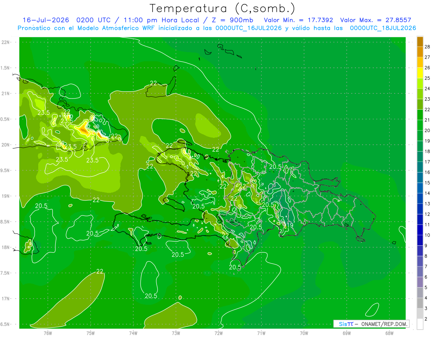Viewport: 437px width, 338px height.
Task: Click the "6.5N" latitude axis label
Action: tap(5, 324)
